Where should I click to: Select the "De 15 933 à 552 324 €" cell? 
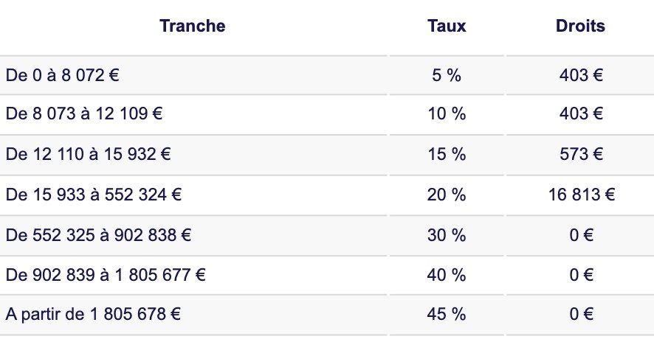click(94, 195)
